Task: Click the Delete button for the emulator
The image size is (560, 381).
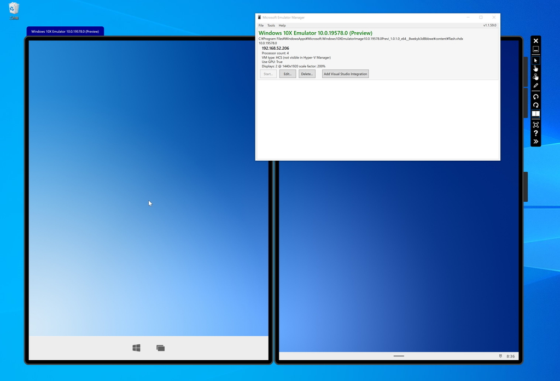Action: (x=307, y=73)
